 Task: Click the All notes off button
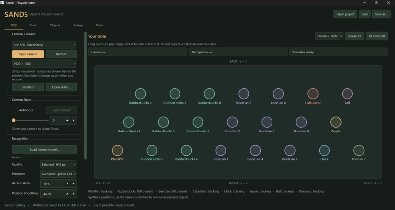[x=377, y=36]
